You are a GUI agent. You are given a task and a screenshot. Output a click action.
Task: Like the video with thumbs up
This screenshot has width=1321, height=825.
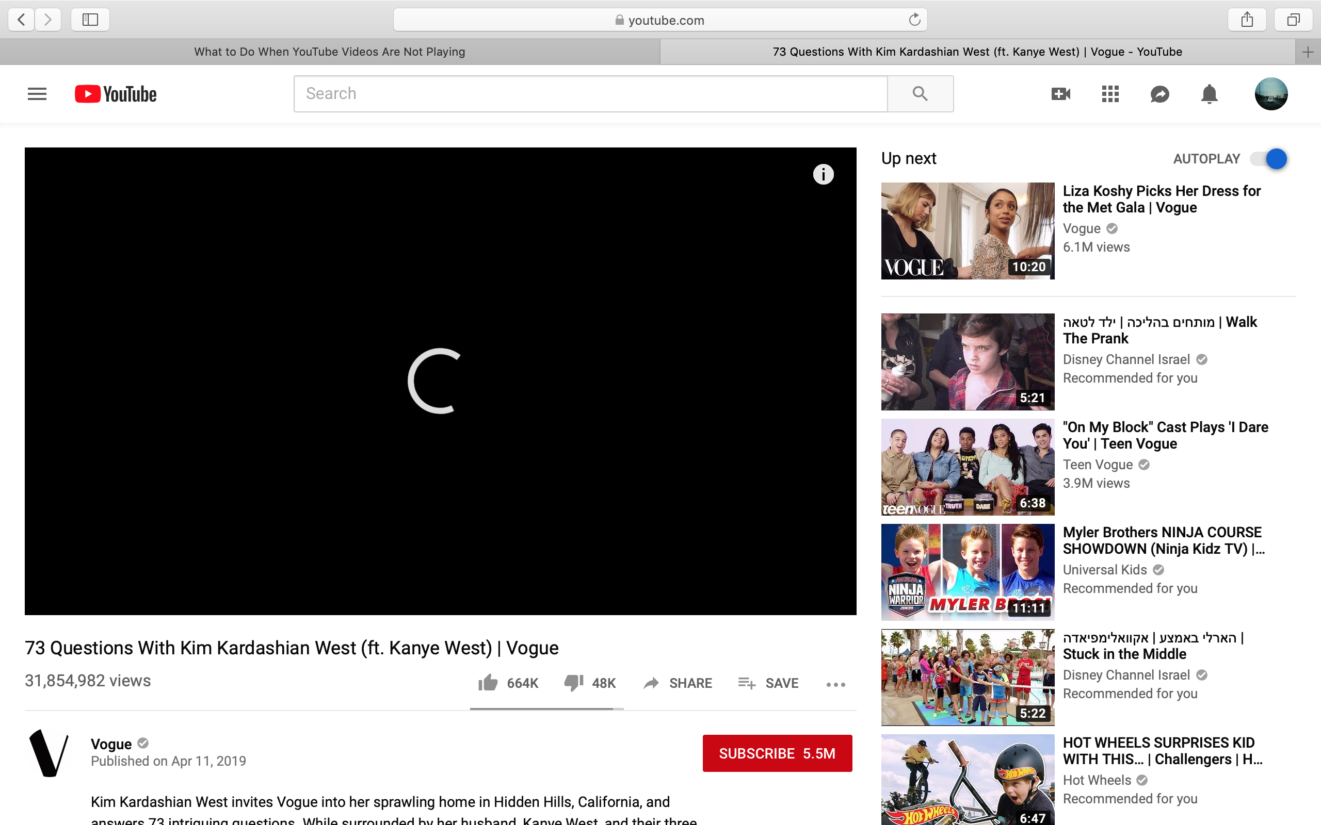pos(488,683)
